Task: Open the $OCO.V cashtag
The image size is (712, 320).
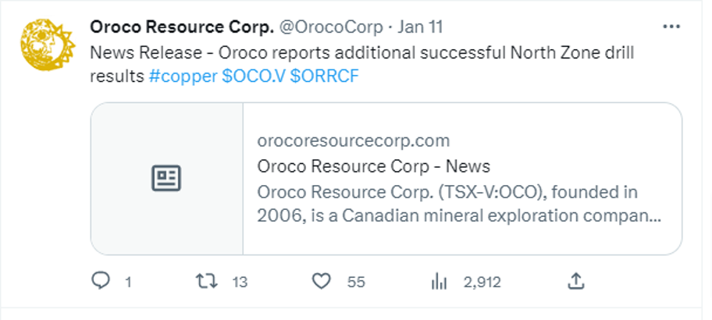Action: click(254, 76)
